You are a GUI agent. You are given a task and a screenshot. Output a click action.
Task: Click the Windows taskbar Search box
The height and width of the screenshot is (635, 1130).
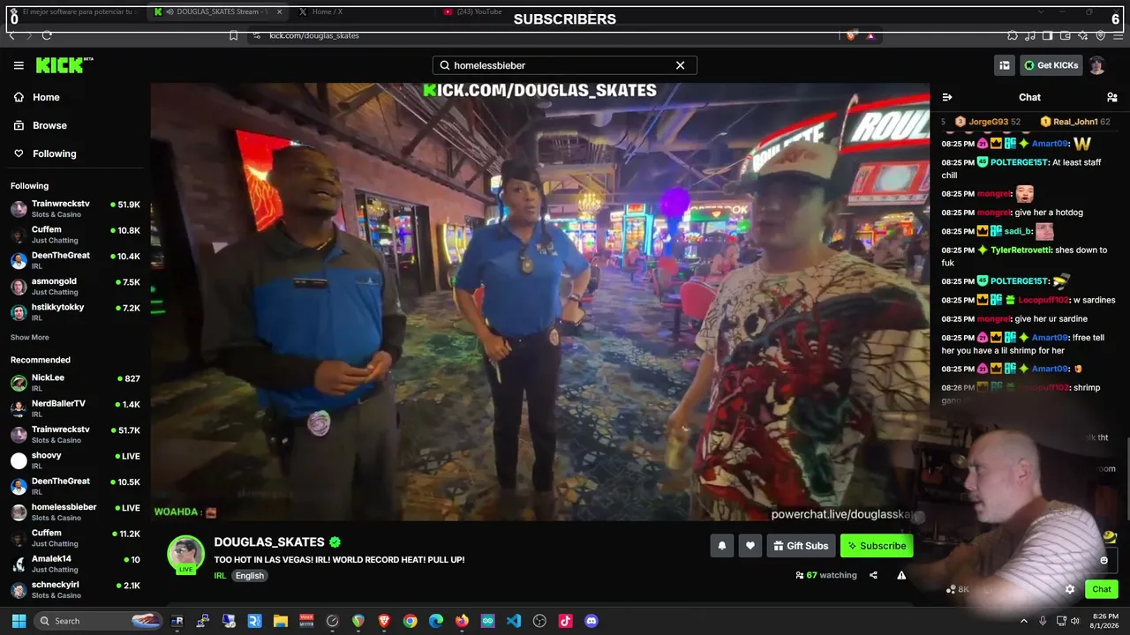point(100,621)
